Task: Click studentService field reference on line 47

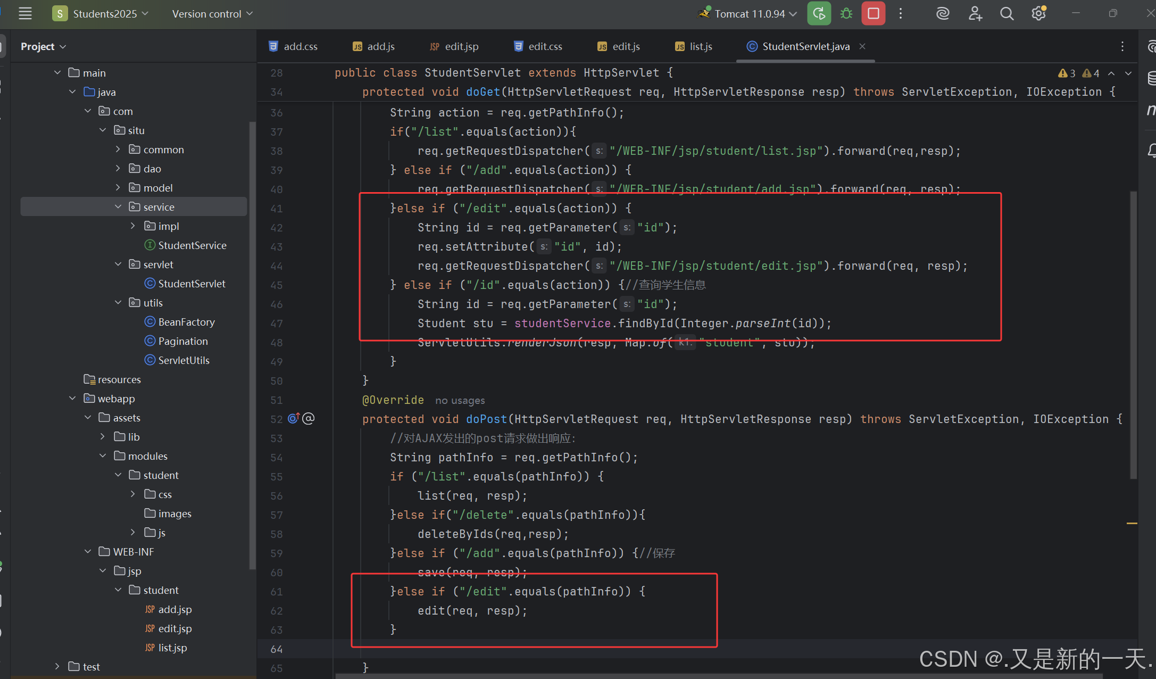Action: pos(562,324)
